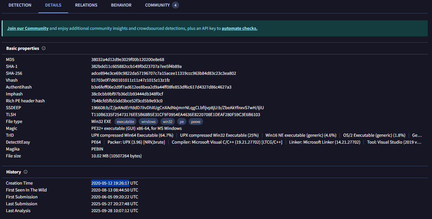
Task: Click the First Seen In The Wild date
Action: (114, 190)
